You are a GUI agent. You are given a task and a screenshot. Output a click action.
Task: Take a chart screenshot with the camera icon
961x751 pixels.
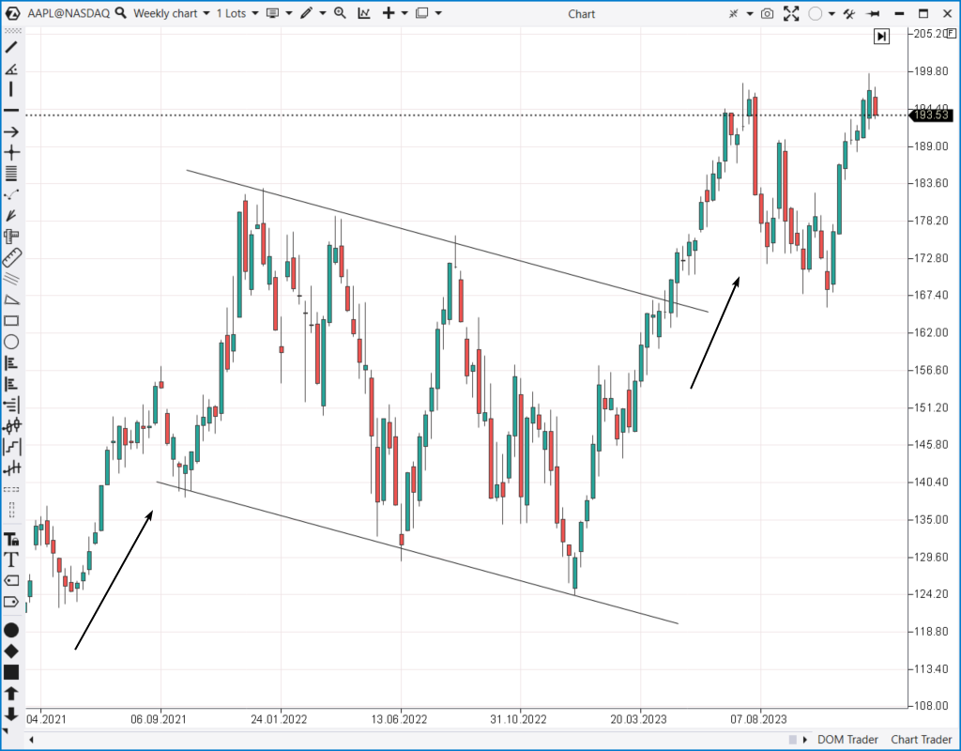(767, 14)
